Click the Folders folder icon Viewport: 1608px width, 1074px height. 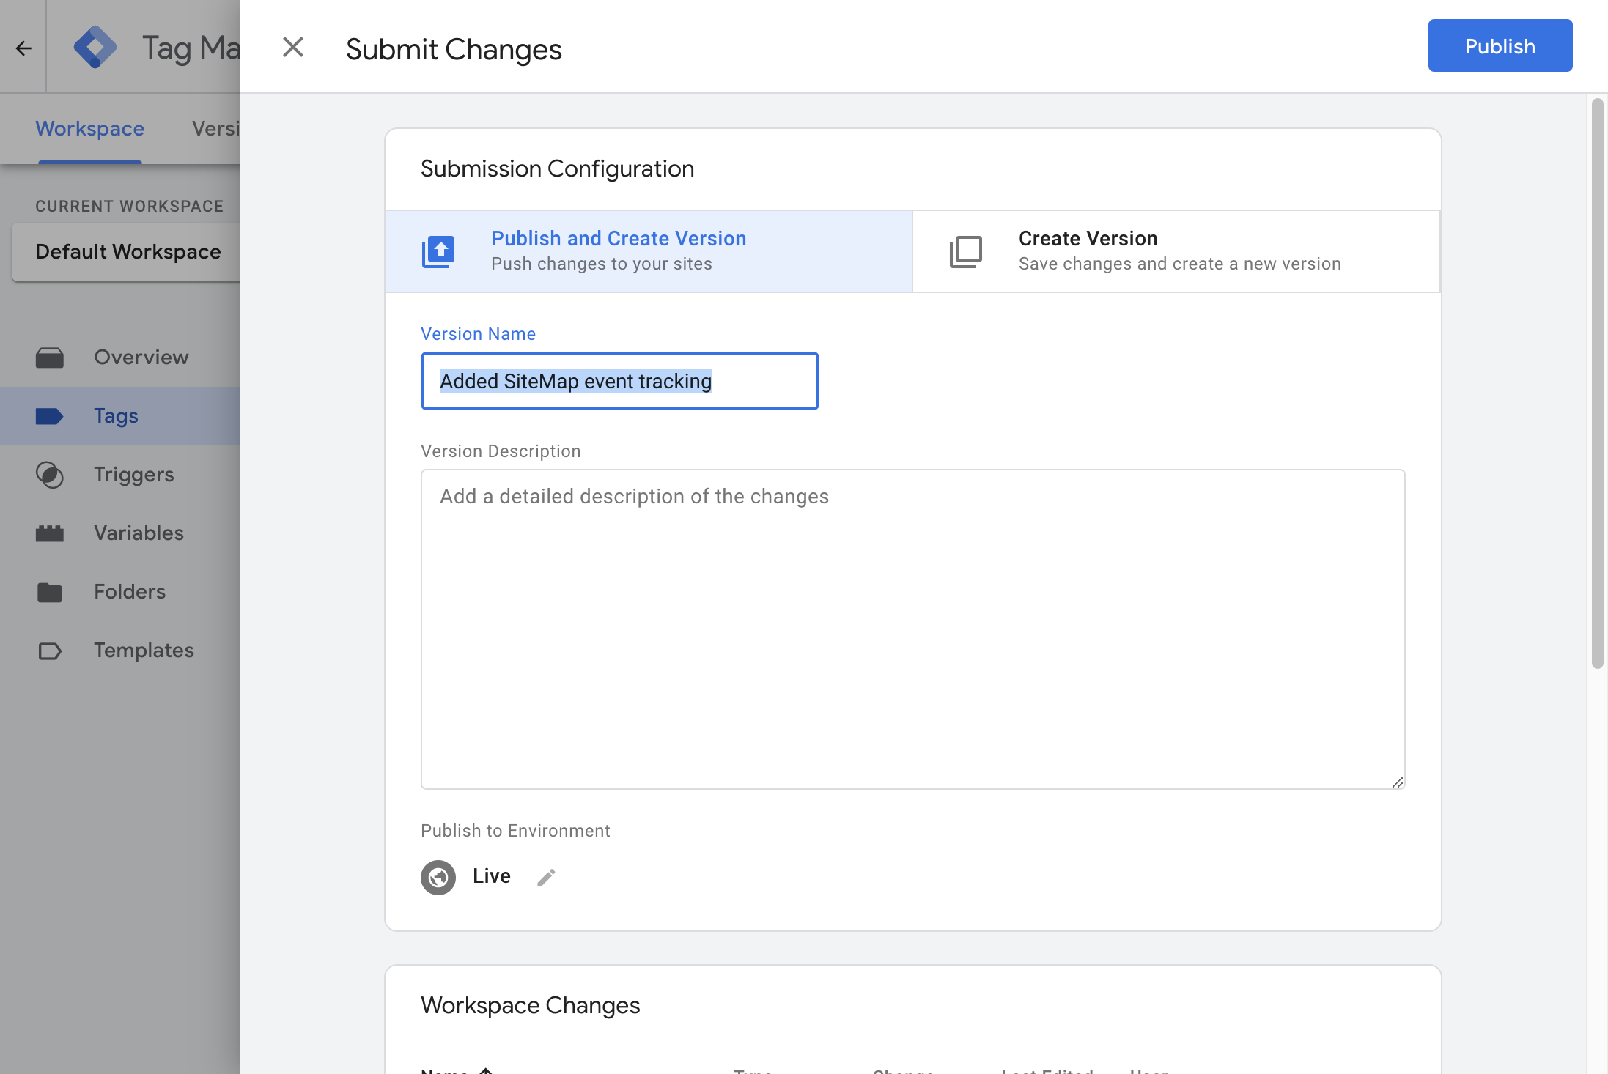click(50, 592)
